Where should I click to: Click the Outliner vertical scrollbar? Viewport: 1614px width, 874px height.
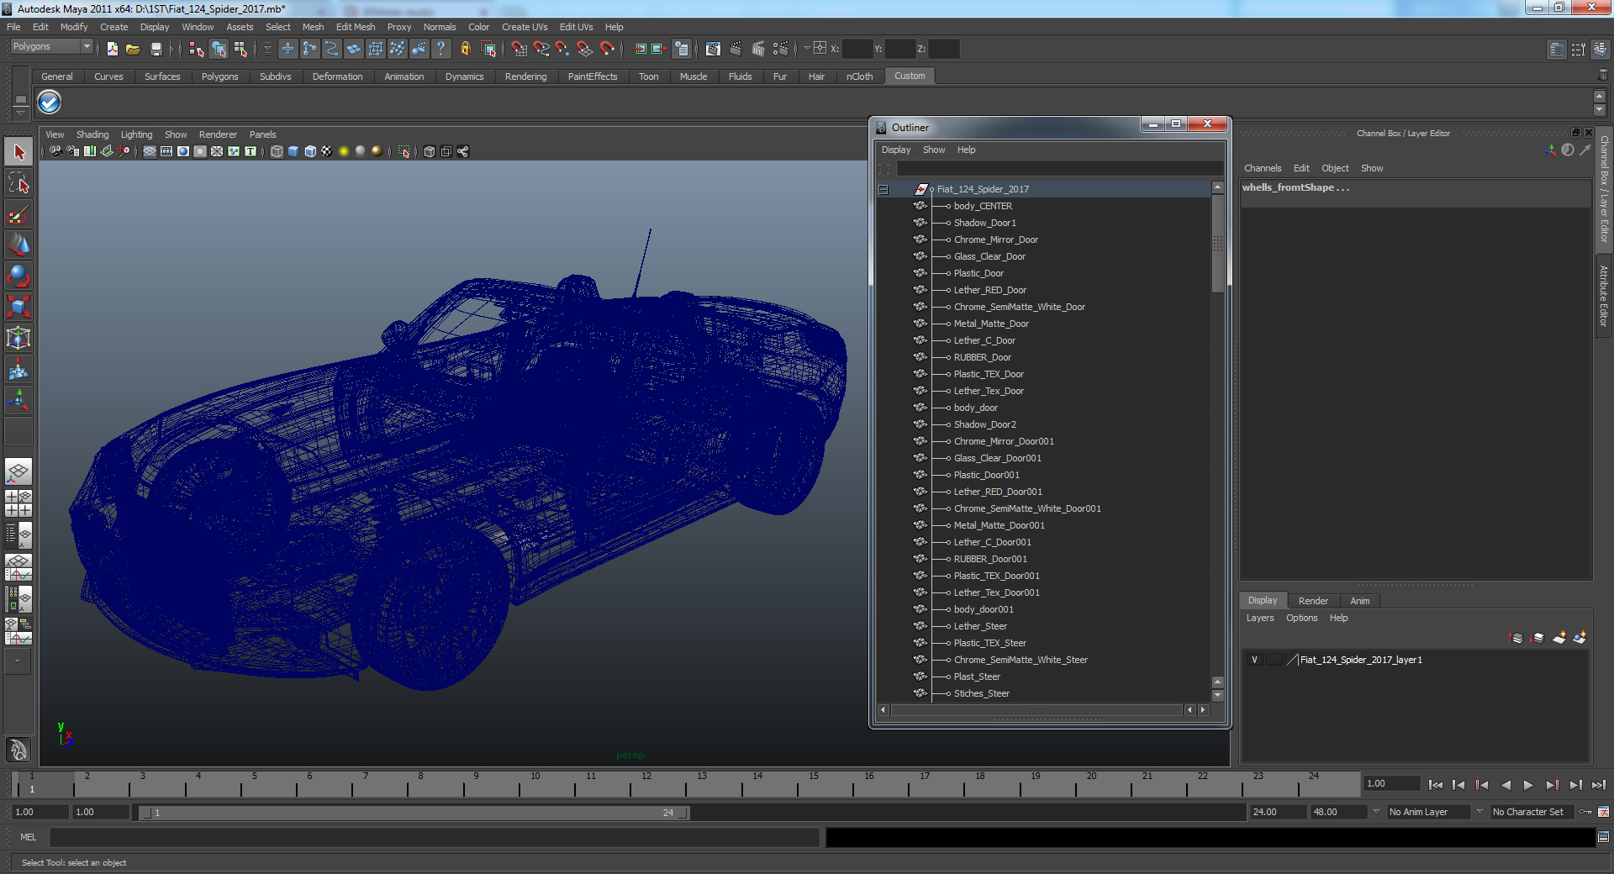coord(1217,244)
